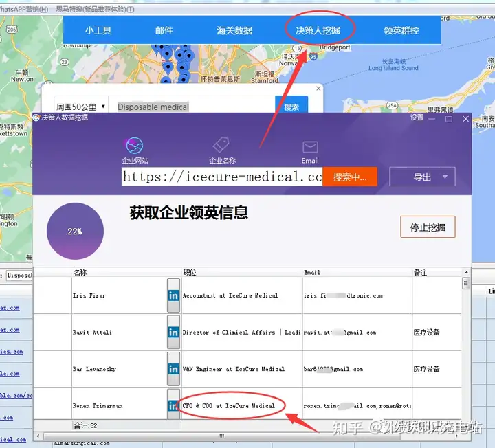Click the 合计:32 total label

point(85,425)
